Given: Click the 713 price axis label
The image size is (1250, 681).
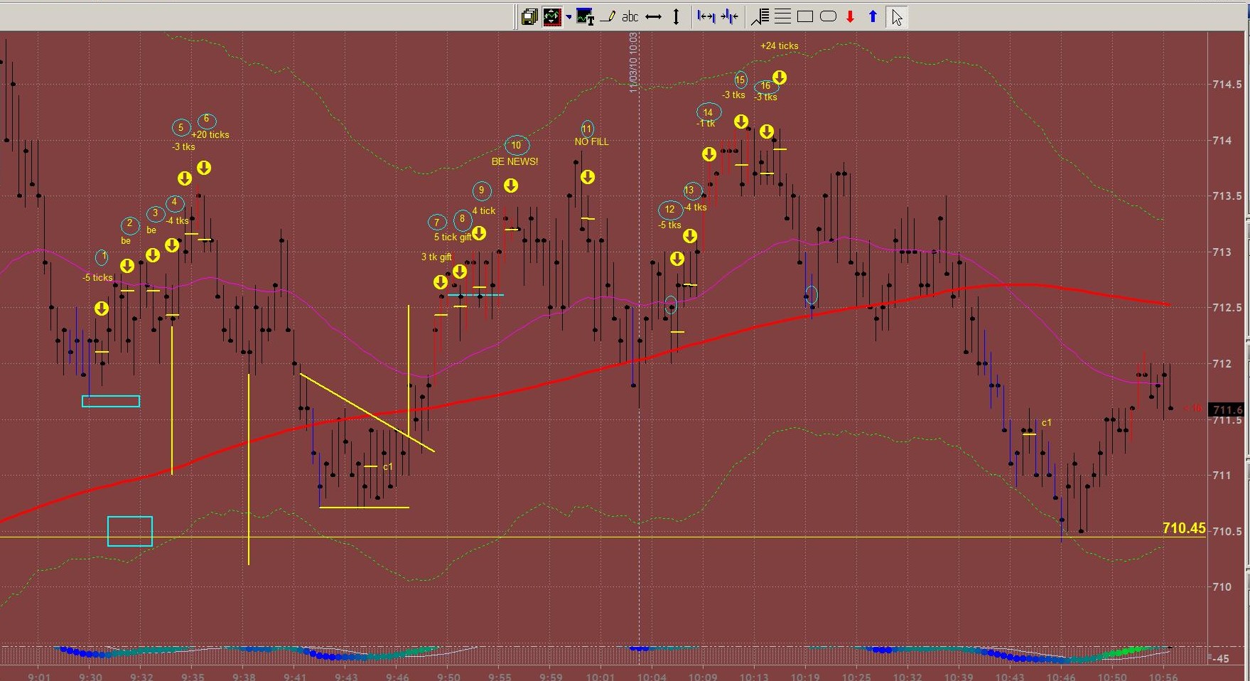Looking at the screenshot, I should [x=1222, y=252].
